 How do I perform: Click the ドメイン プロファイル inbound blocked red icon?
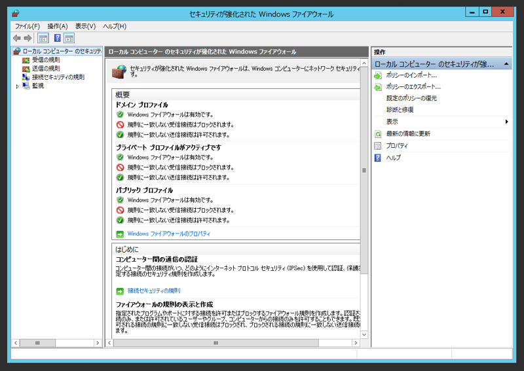tap(120, 125)
